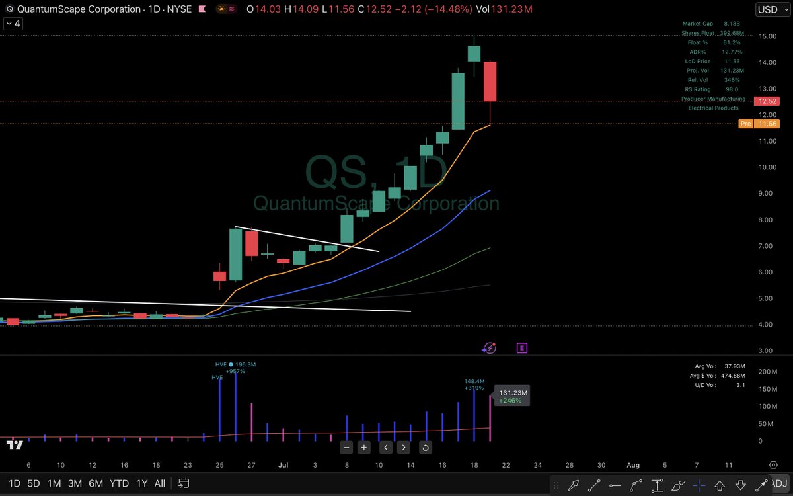This screenshot has height=496, width=793.
Task: Switch to the 6M time range
Action: click(x=96, y=483)
